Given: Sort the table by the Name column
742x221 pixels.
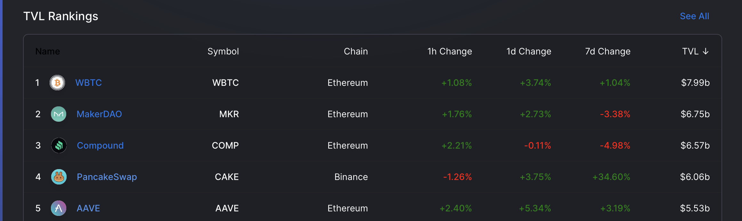Looking at the screenshot, I should (x=48, y=51).
